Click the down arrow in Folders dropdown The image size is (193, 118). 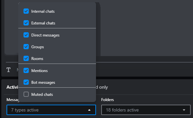184,110
